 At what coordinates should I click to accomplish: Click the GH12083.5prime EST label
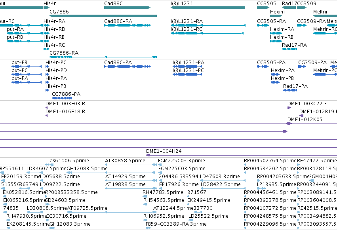coord(87,169)
